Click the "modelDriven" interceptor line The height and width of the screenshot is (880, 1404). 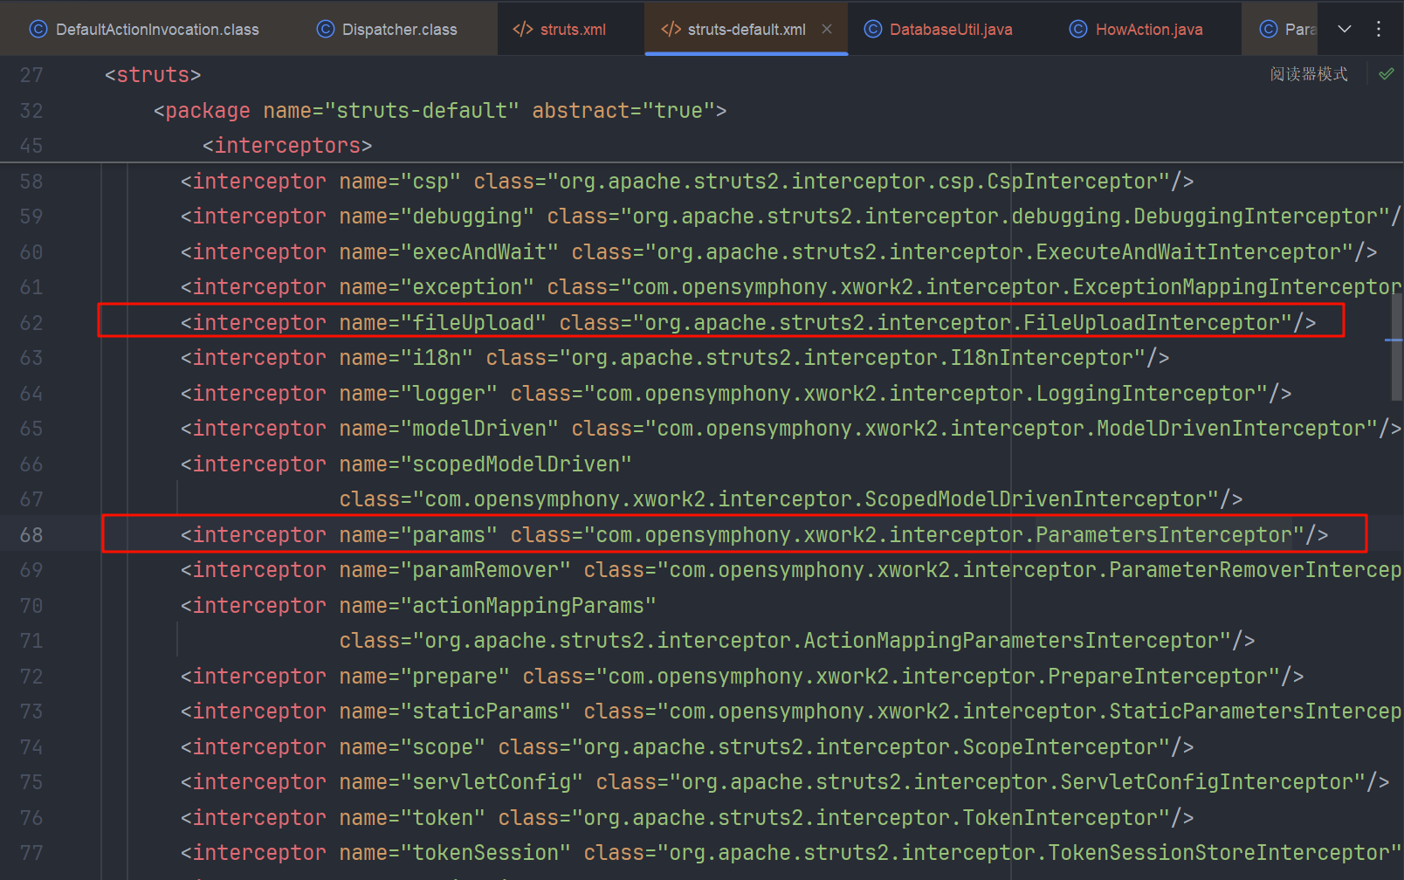tap(790, 429)
